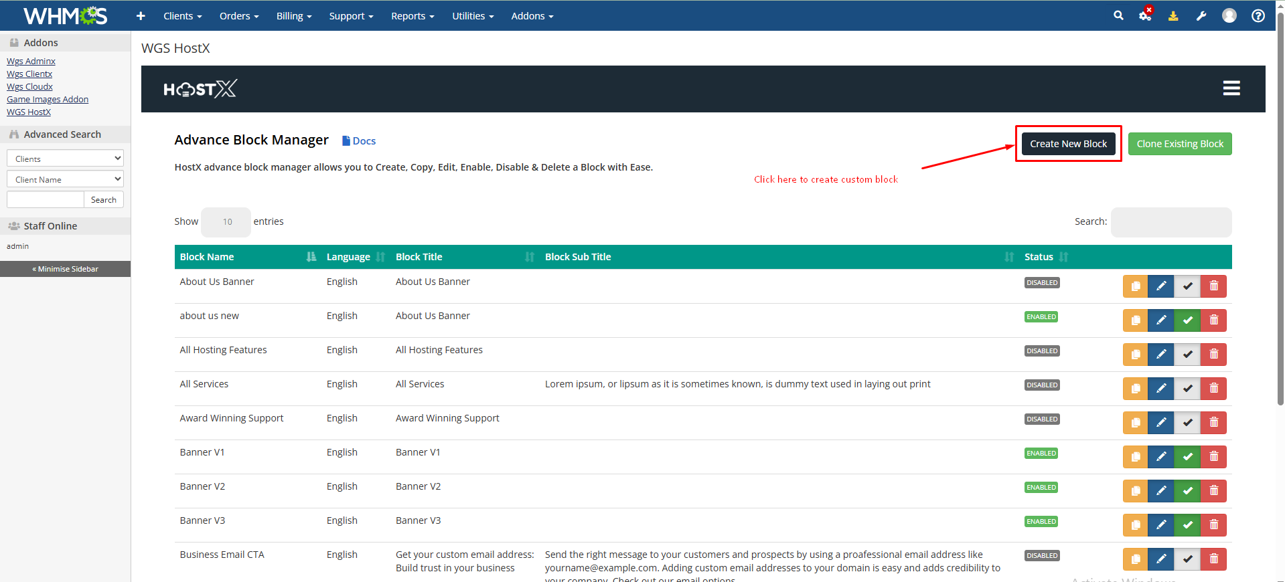
Task: Edit the All Services block
Action: [1160, 389]
